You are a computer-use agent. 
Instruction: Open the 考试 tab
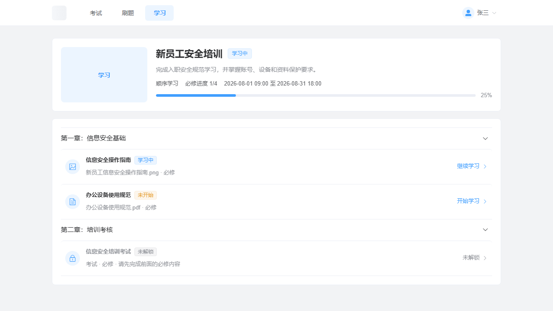pos(96,13)
